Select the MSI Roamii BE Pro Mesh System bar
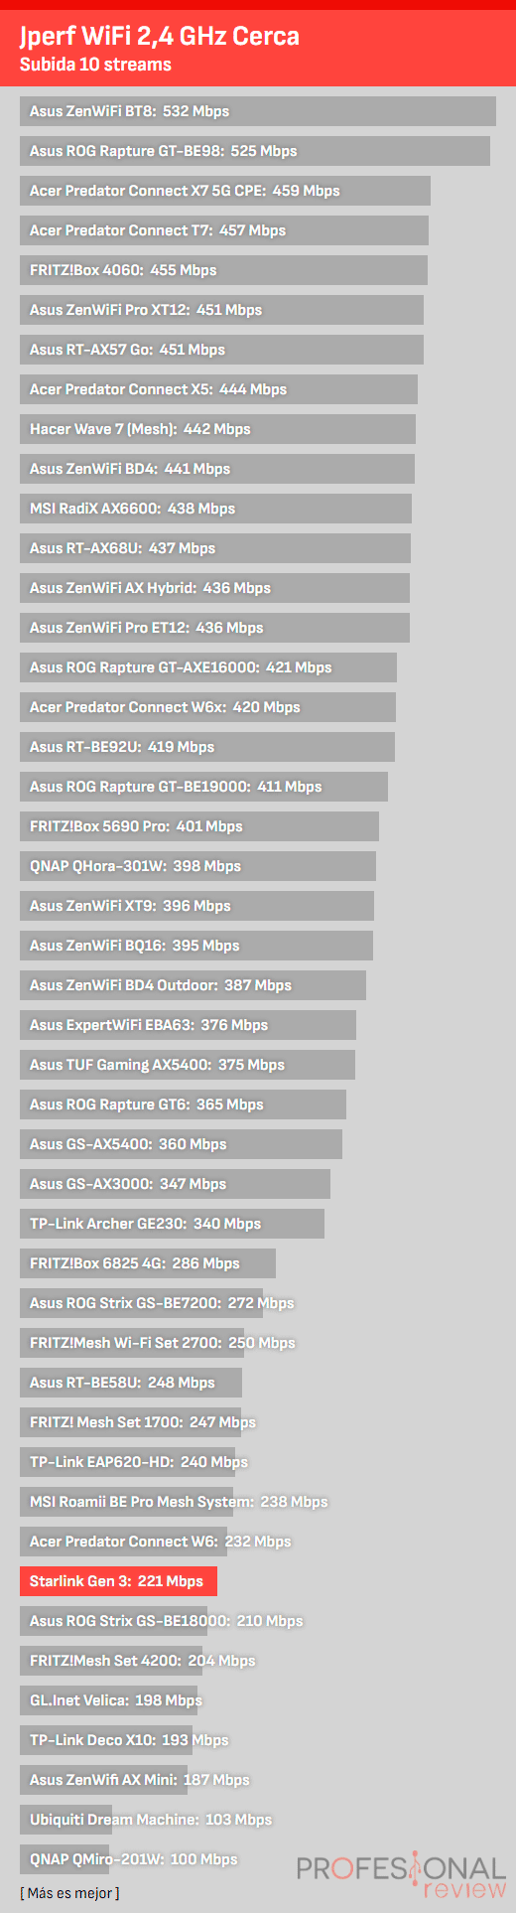This screenshot has height=1913, width=516. click(126, 1502)
